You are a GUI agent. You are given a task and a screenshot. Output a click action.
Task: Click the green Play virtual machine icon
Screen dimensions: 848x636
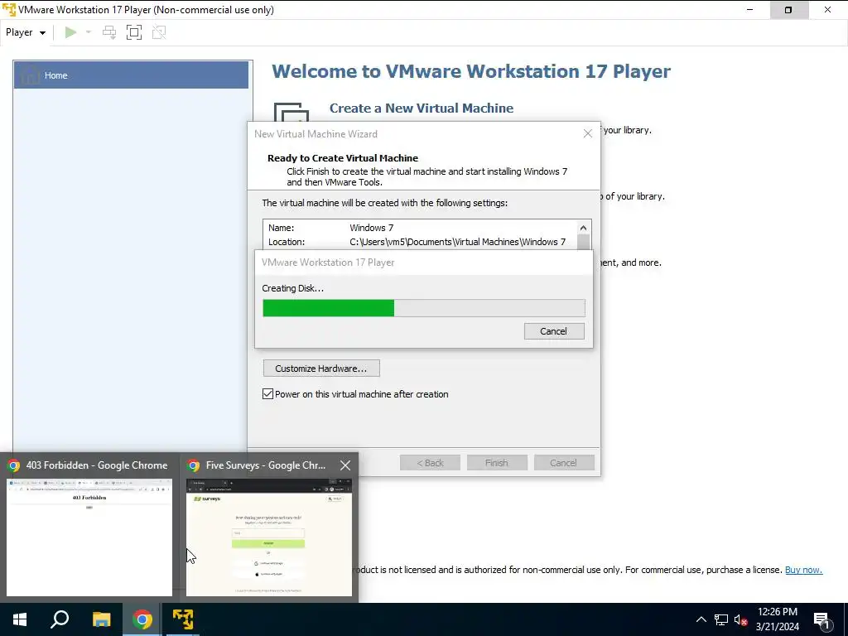[x=70, y=32]
